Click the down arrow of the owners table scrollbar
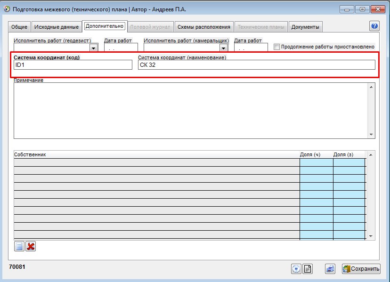Image resolution: width=390 pixels, height=282 pixels. point(371,236)
